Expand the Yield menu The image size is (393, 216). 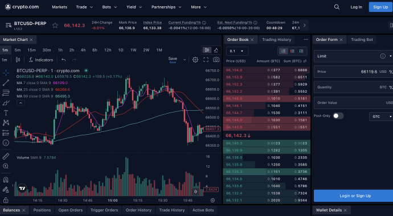pyautogui.click(x=134, y=7)
